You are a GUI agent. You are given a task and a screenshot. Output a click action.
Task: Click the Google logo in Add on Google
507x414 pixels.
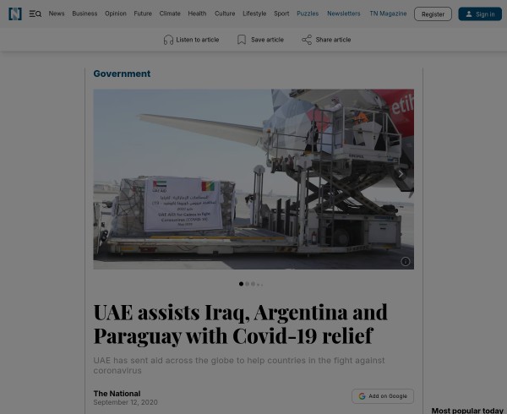(362, 396)
